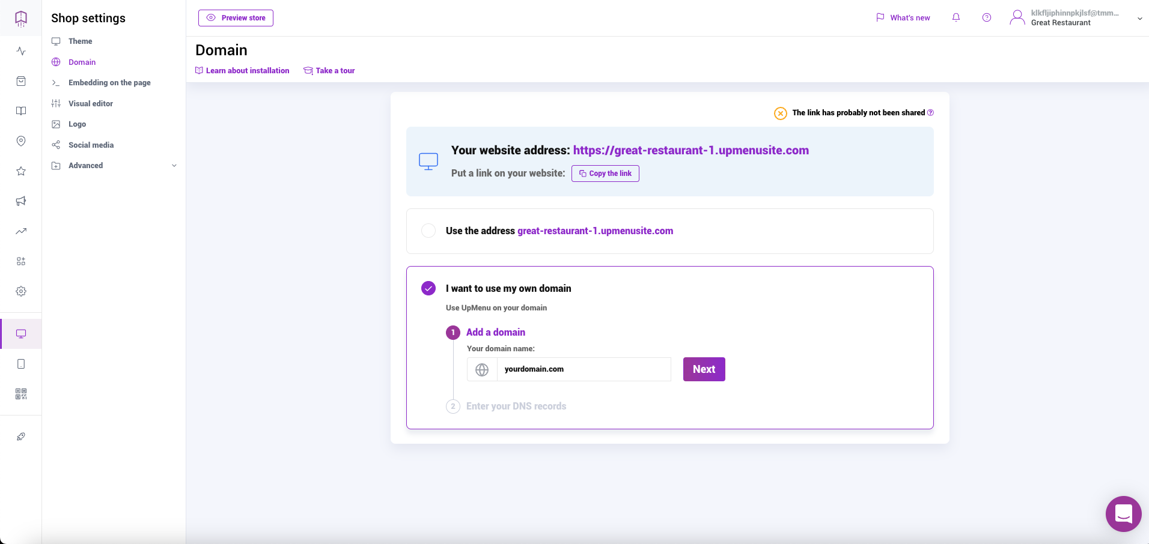Open the star reviews sidebar icon
Screen dimensions: 1149x544
(21, 171)
